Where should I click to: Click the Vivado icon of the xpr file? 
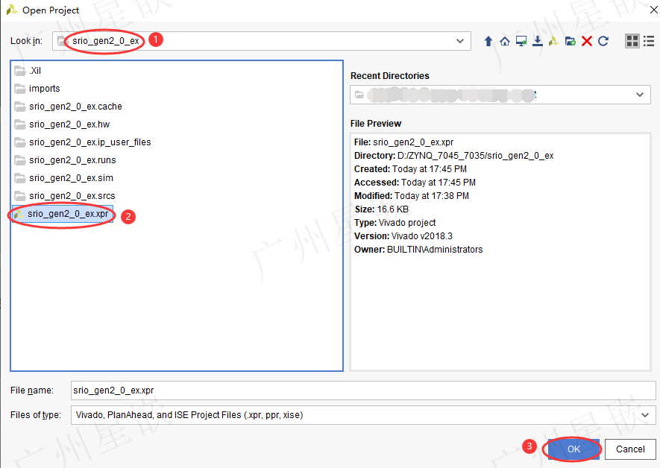pos(19,214)
